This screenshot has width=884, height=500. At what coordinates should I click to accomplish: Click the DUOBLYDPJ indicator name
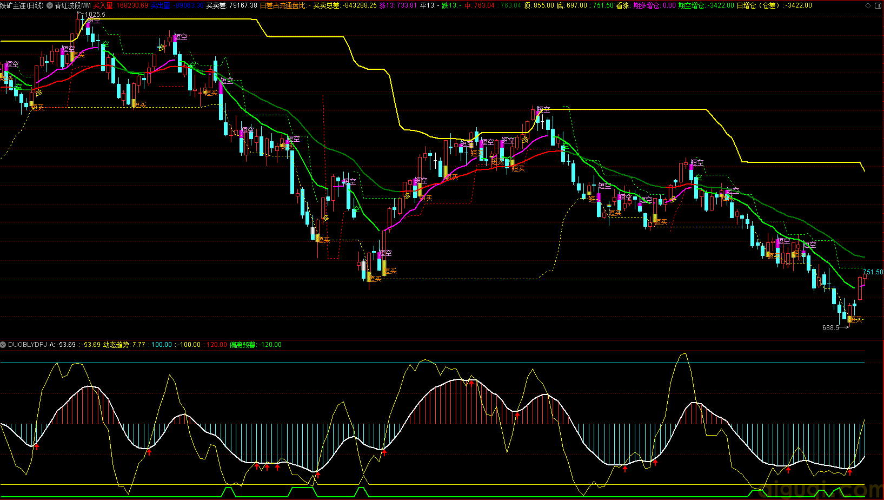point(28,345)
